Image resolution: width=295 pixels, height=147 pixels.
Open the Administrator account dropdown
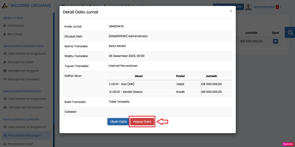point(268,7)
